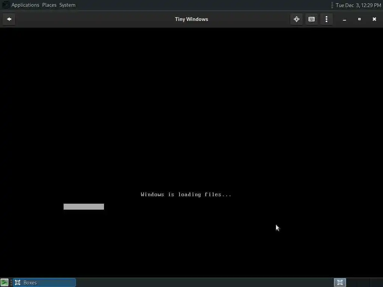The image size is (383, 287).
Task: Click the 'Windows is loading files...' text
Action: tap(186, 194)
